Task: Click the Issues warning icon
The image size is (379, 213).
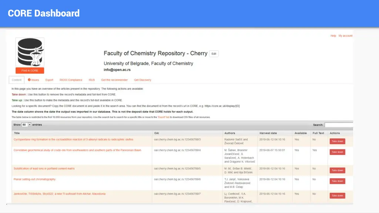Action: [x=29, y=80]
